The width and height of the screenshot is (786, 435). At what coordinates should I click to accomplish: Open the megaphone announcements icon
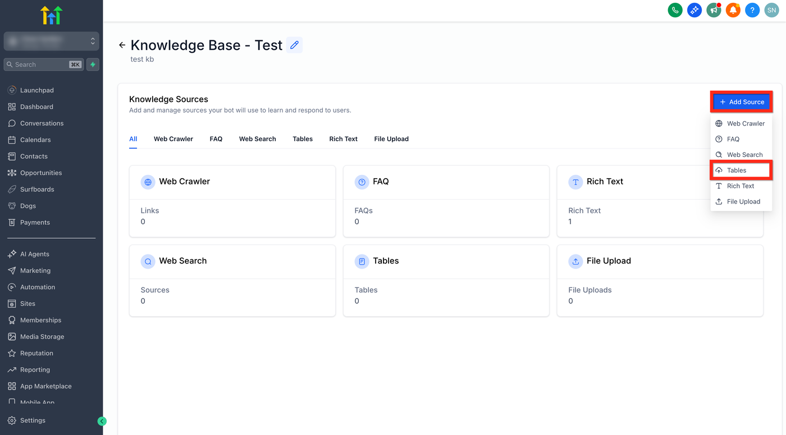tap(714, 10)
